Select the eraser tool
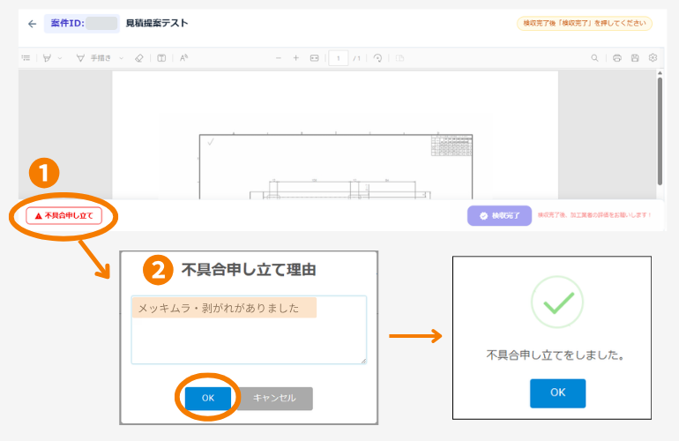 (139, 57)
